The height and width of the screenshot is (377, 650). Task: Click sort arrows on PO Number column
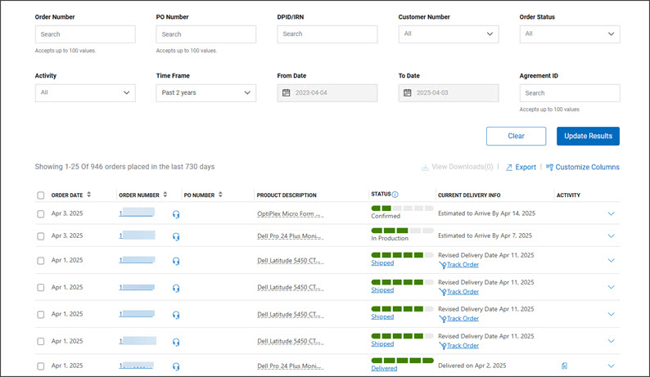221,195
